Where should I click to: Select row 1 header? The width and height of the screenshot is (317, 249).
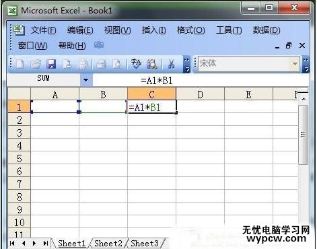tap(20, 107)
